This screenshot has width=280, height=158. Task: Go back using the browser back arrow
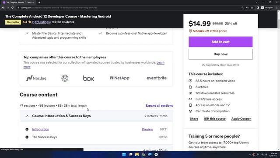[x=3, y=8]
